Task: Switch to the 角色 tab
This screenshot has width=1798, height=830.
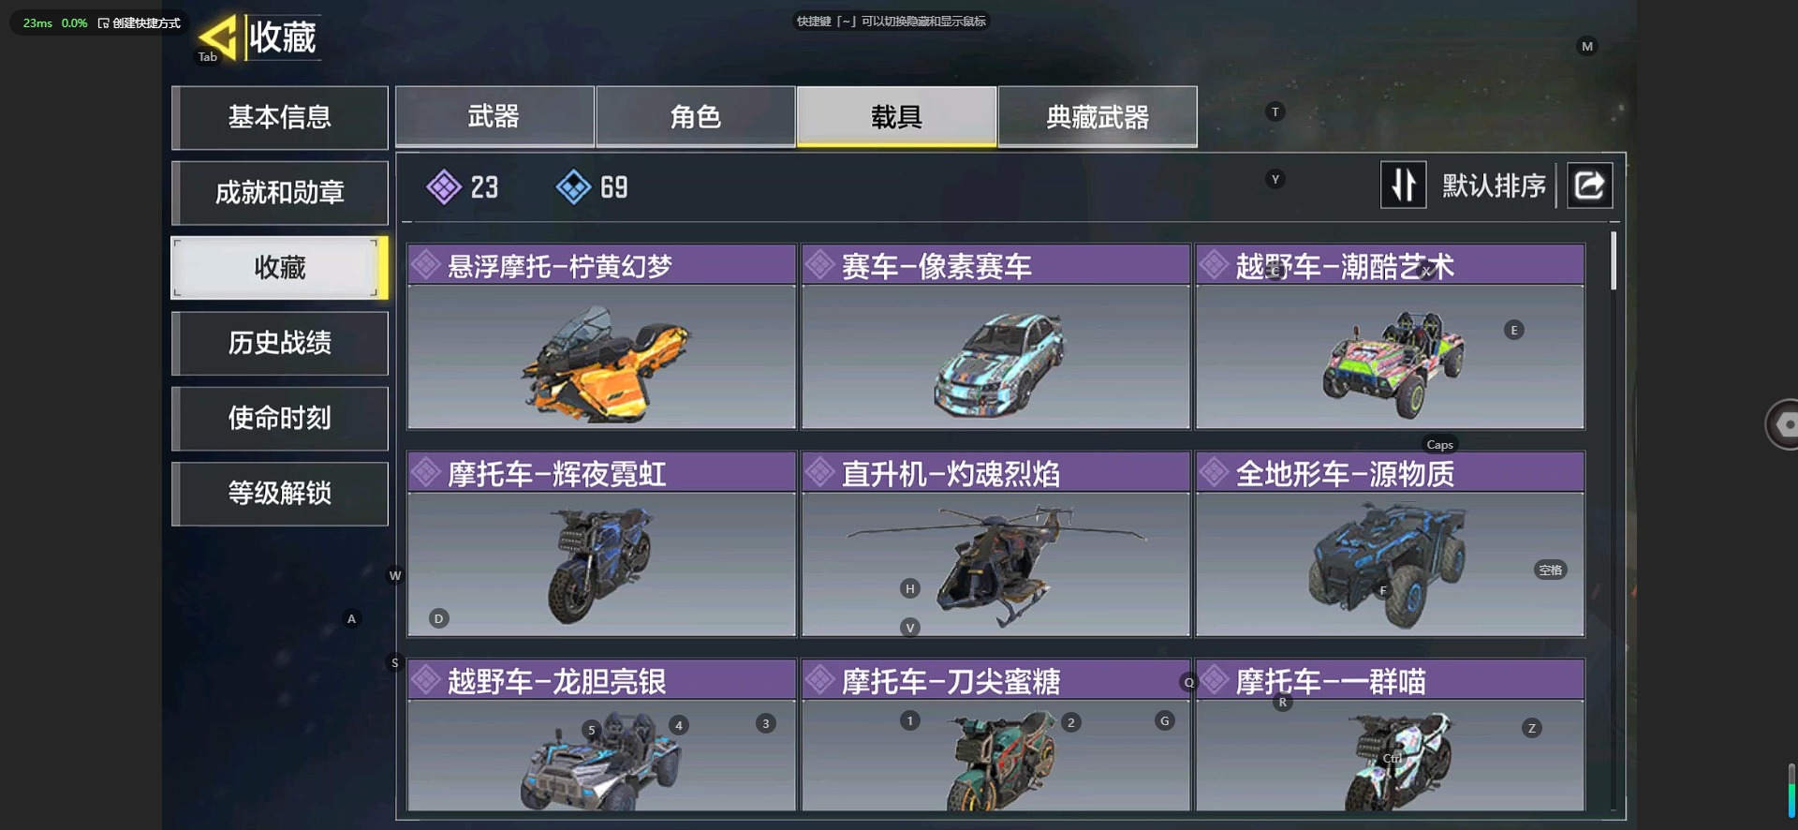Action: (x=695, y=117)
